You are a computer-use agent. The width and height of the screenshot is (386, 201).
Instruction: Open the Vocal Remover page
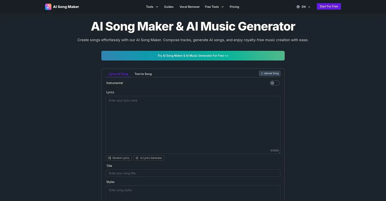(x=190, y=7)
